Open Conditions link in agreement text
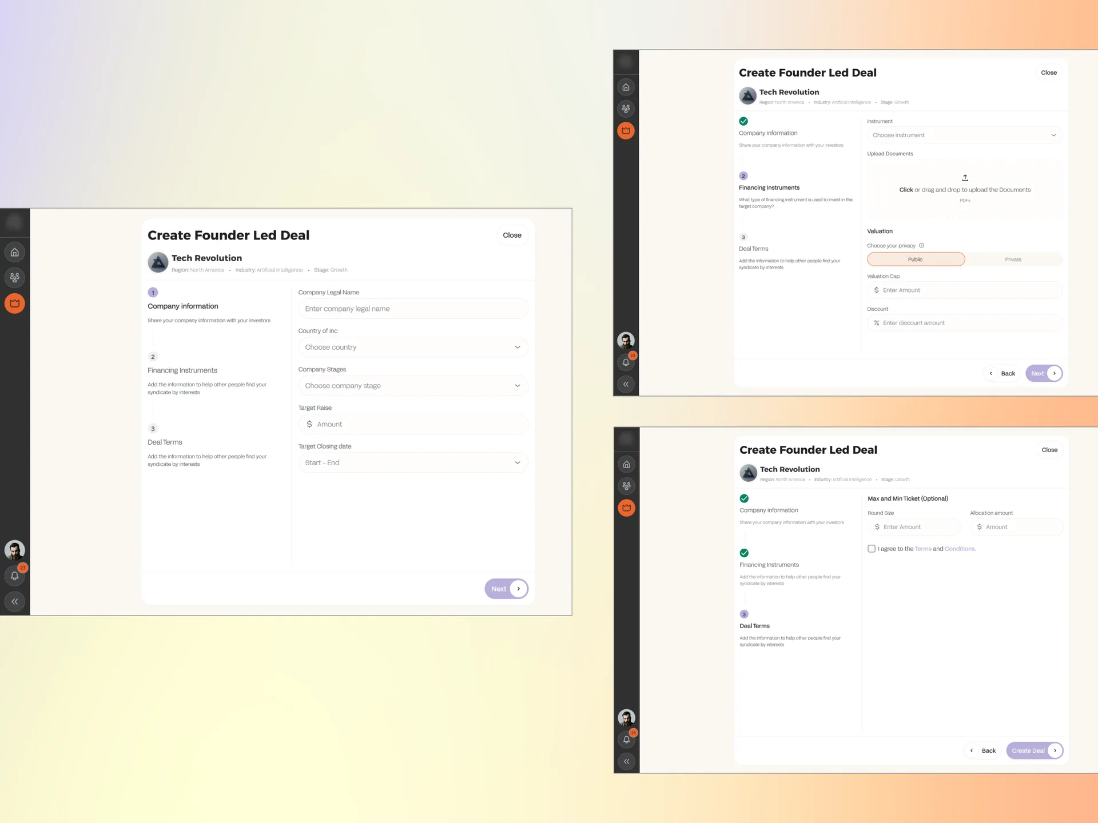Screen dimensions: 1098x823 pos(960,549)
